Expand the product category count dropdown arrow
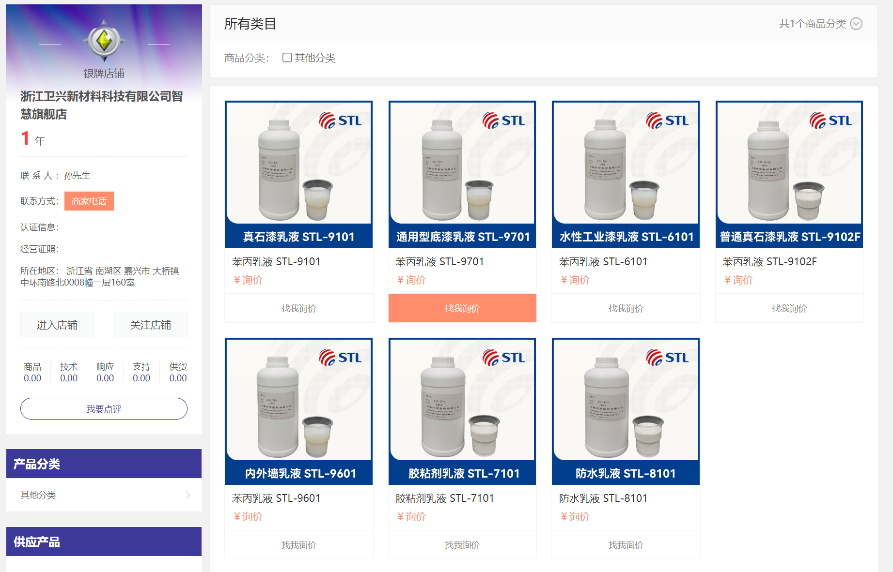 [856, 24]
